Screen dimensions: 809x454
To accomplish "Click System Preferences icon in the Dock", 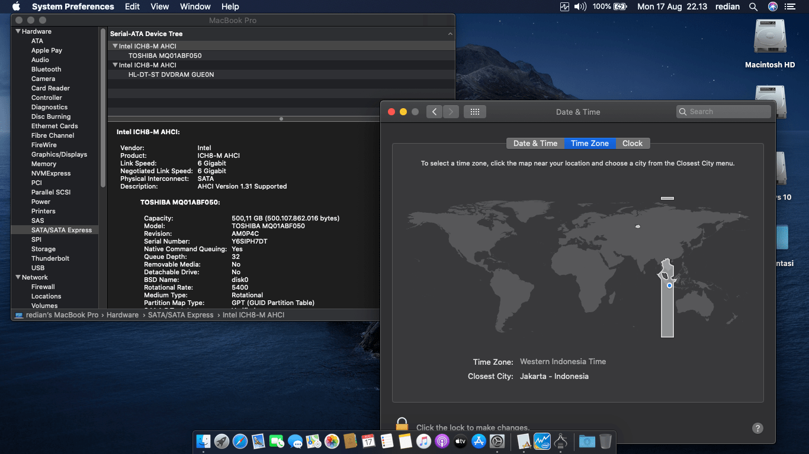I will [x=497, y=441].
